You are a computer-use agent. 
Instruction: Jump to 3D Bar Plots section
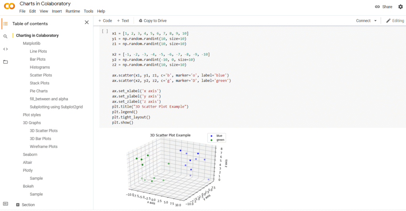click(x=40, y=139)
